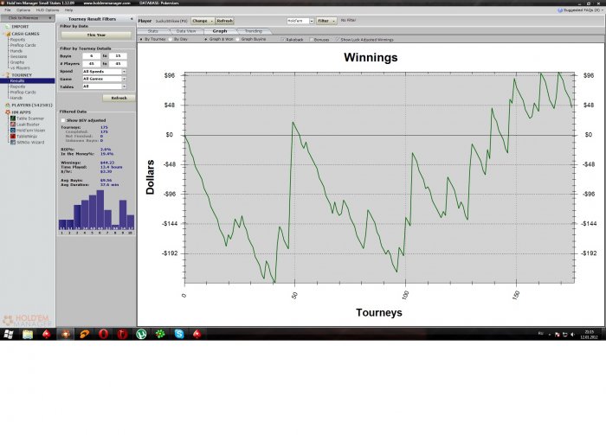The width and height of the screenshot is (606, 435).
Task: Open SitNGo Wizard app icon
Action: (x=13, y=142)
